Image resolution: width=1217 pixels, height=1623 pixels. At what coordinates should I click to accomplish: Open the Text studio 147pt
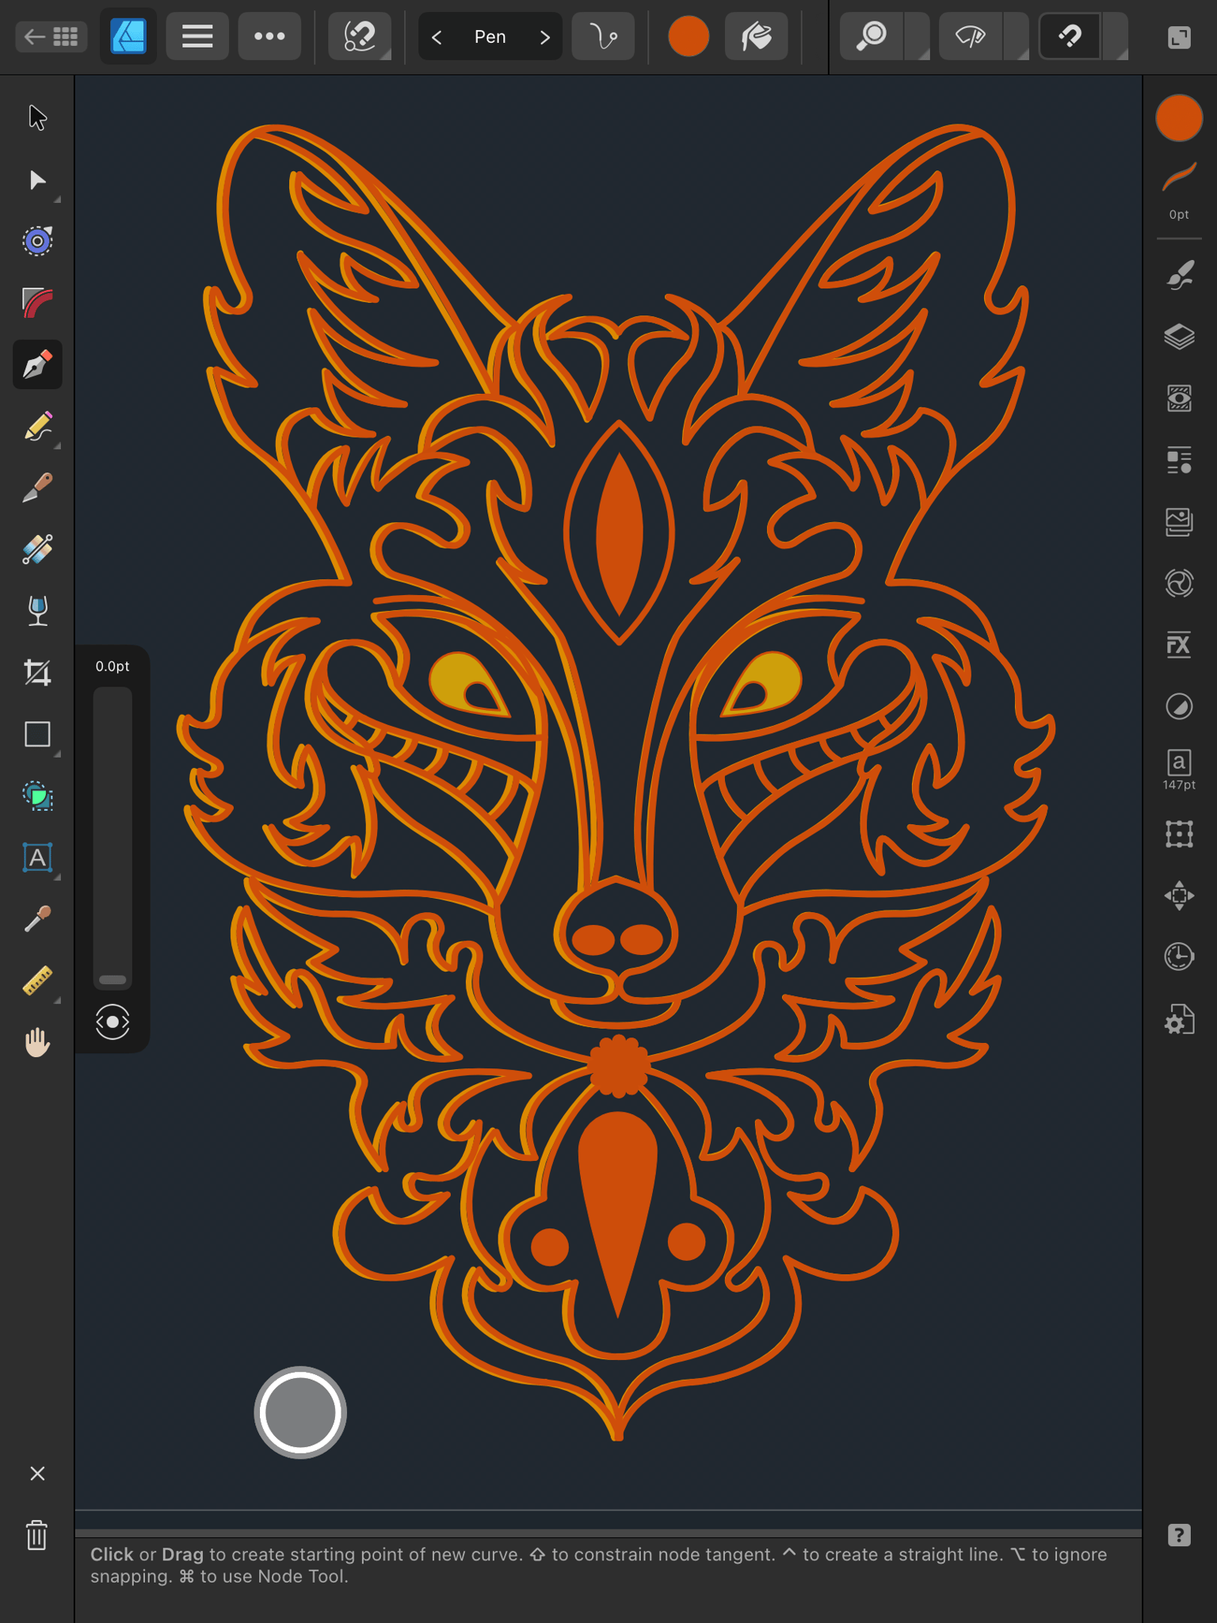click(1179, 769)
